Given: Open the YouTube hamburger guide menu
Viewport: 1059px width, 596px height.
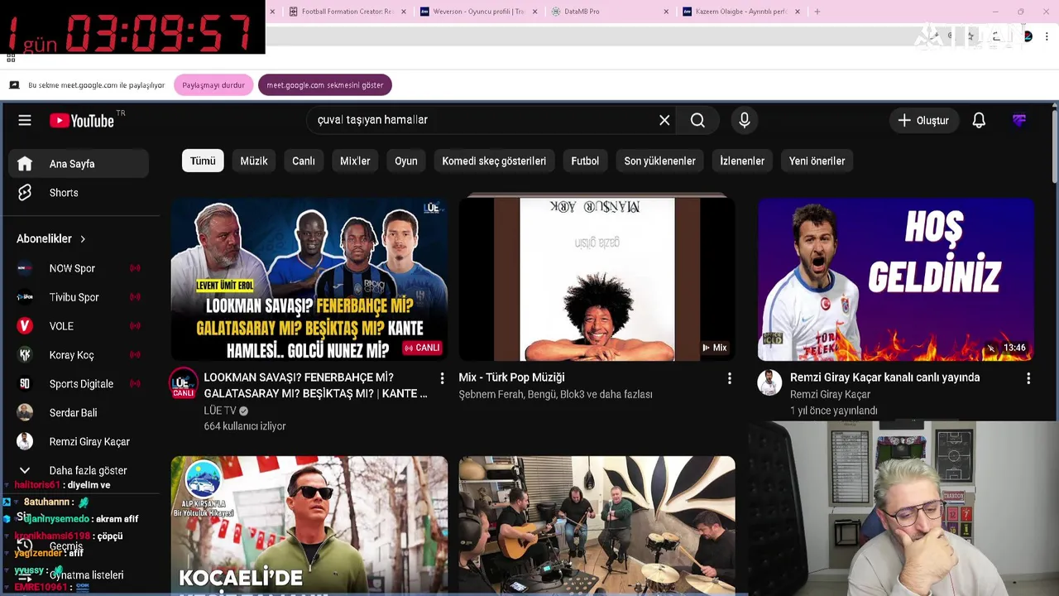Looking at the screenshot, I should tap(25, 120).
